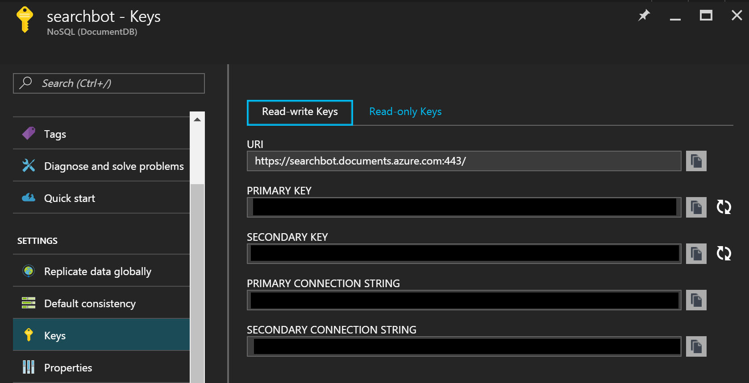Click the search magnifier icon
Image resolution: width=749 pixels, height=383 pixels.
point(26,82)
